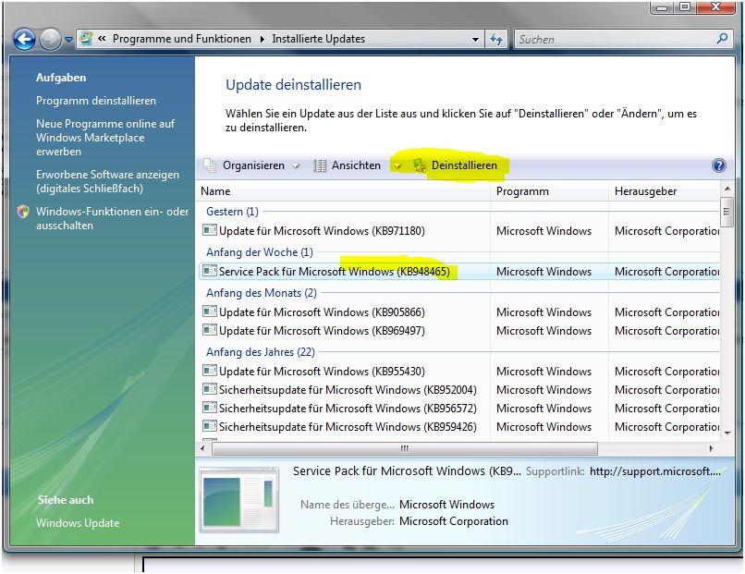The image size is (745, 574).
Task: Select Service Pack für Microsoft Windows (KB948465)
Action: [x=459, y=272]
